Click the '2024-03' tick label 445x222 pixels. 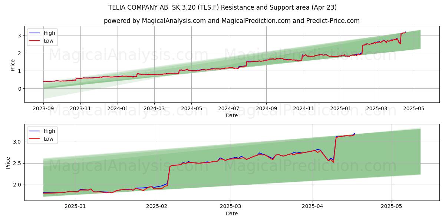point(154,109)
